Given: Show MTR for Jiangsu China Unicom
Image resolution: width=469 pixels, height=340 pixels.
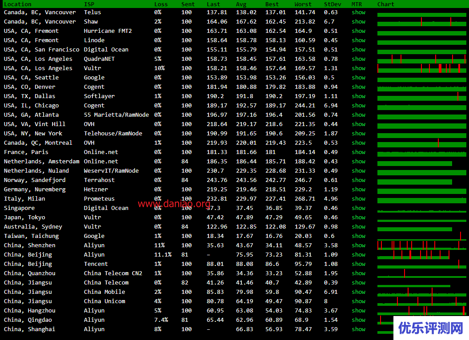Looking at the screenshot, I should tap(358, 301).
